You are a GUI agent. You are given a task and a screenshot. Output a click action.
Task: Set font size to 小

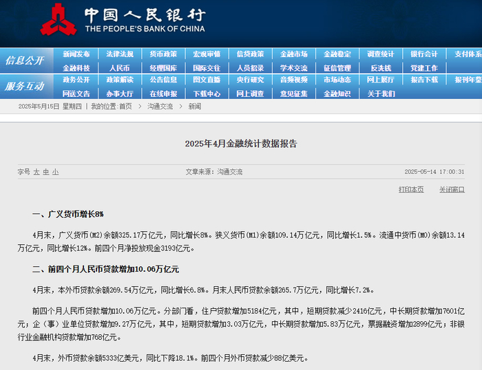click(55, 172)
